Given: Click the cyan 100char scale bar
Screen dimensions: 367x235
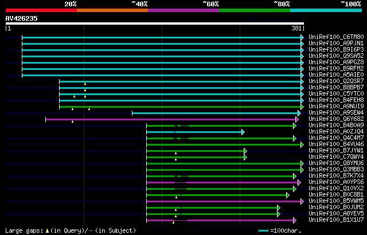Looking at the screenshot, I should tap(263, 231).
